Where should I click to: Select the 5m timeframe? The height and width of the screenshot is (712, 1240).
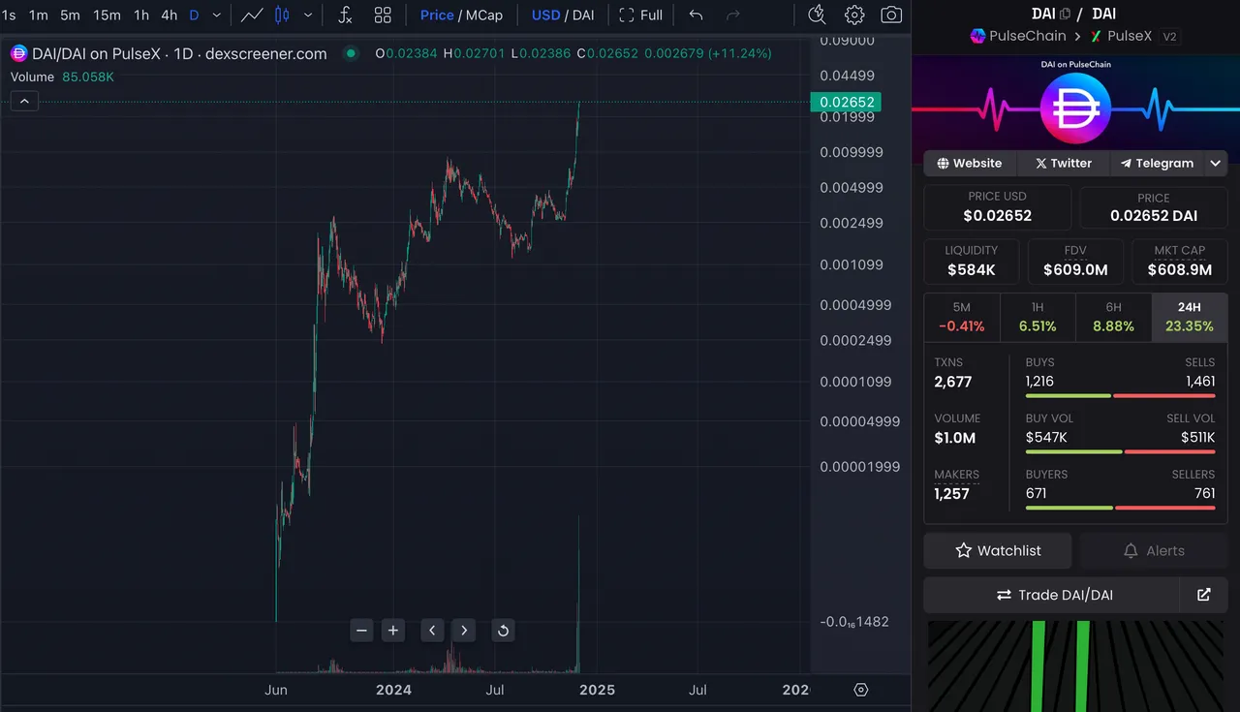click(70, 15)
